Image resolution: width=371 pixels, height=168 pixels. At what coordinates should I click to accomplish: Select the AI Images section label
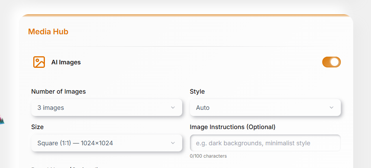tap(66, 62)
